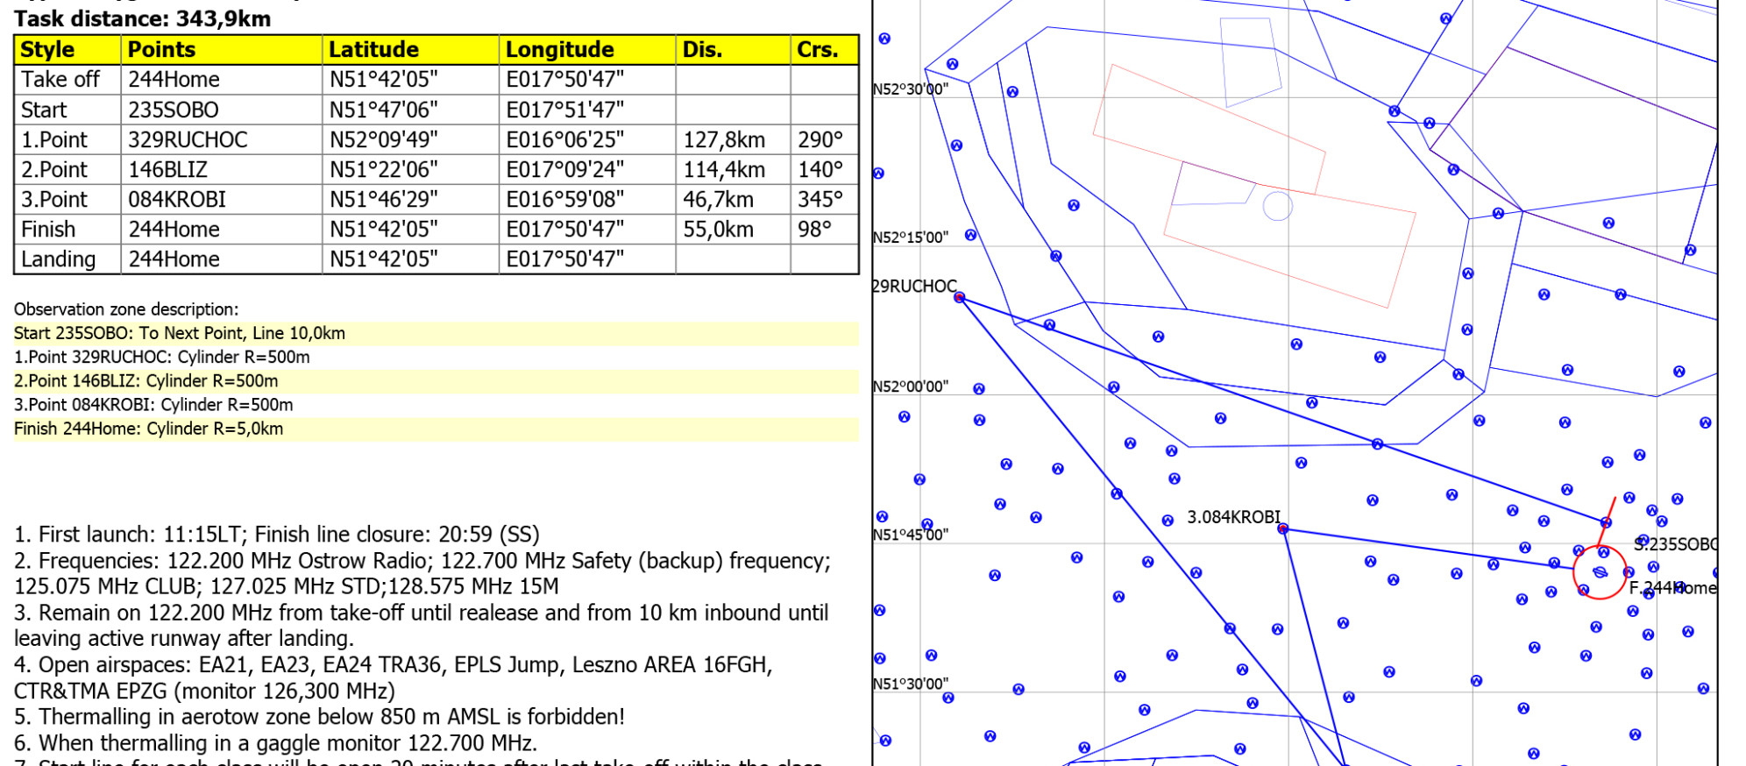This screenshot has height=766, width=1746.
Task: Click the N51°30'00" latitude grid label
Action: coord(911,684)
